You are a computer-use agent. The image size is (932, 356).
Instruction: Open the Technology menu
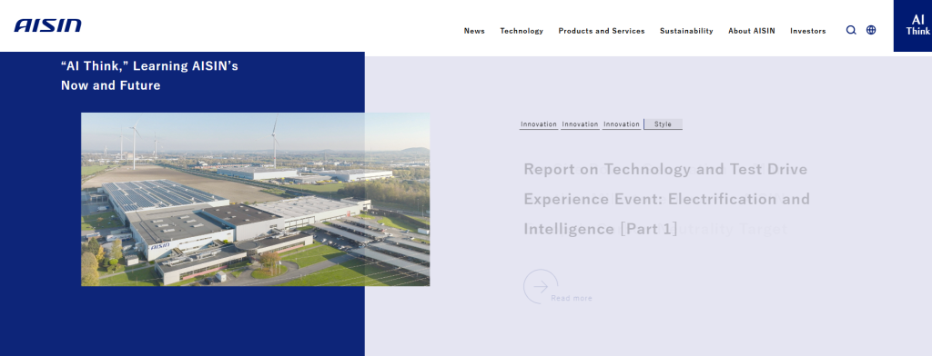(522, 31)
